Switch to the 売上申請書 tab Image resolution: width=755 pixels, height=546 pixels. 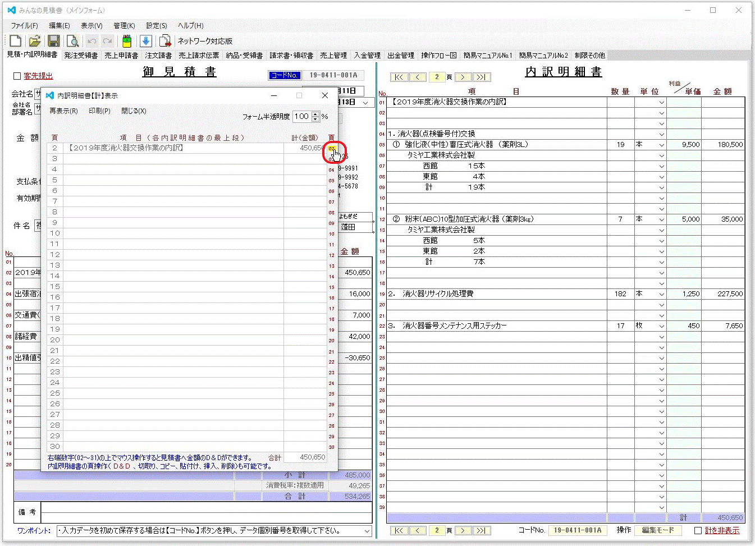(x=121, y=56)
